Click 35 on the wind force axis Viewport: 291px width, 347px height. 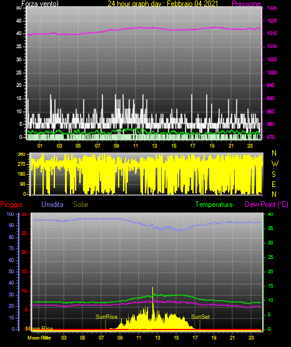(x=19, y=46)
